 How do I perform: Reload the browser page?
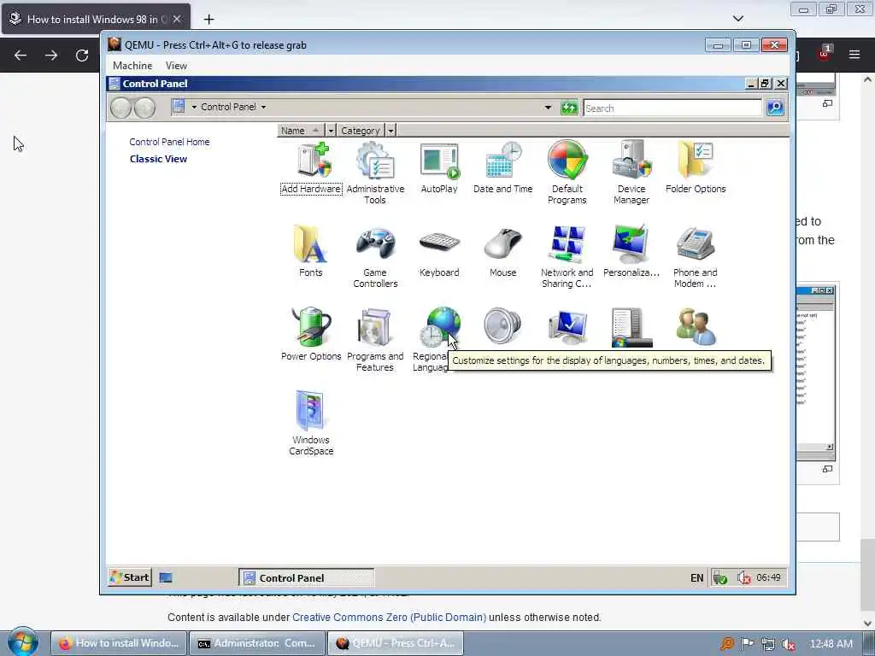[x=82, y=56]
